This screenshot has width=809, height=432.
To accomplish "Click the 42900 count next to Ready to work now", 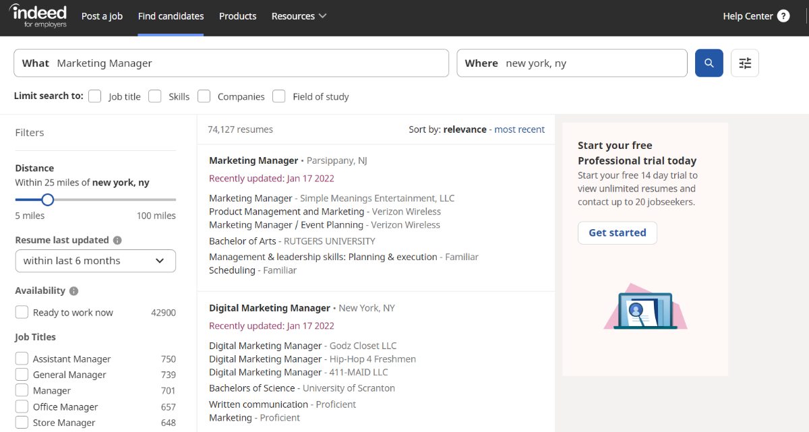I will pos(163,313).
